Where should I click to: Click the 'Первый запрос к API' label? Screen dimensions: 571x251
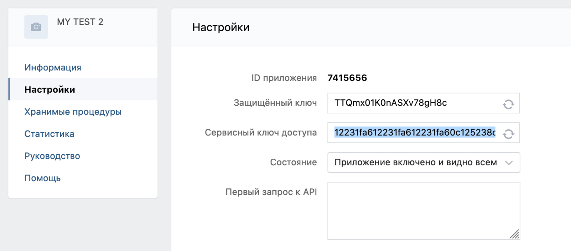[x=271, y=192]
